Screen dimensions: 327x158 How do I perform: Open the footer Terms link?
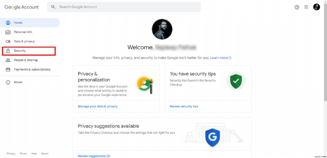pos(23,154)
